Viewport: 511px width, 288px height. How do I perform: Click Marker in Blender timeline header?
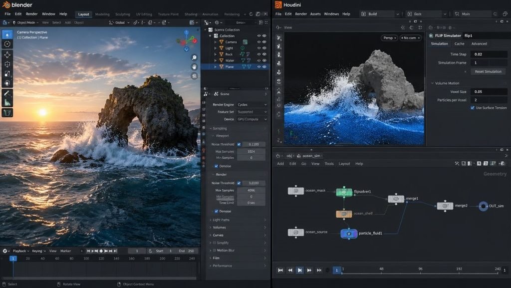[65, 251]
